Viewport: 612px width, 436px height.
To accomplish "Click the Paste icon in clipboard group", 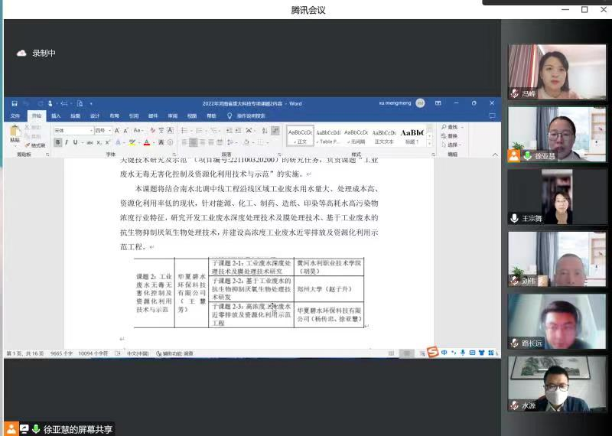I will 15,135.
